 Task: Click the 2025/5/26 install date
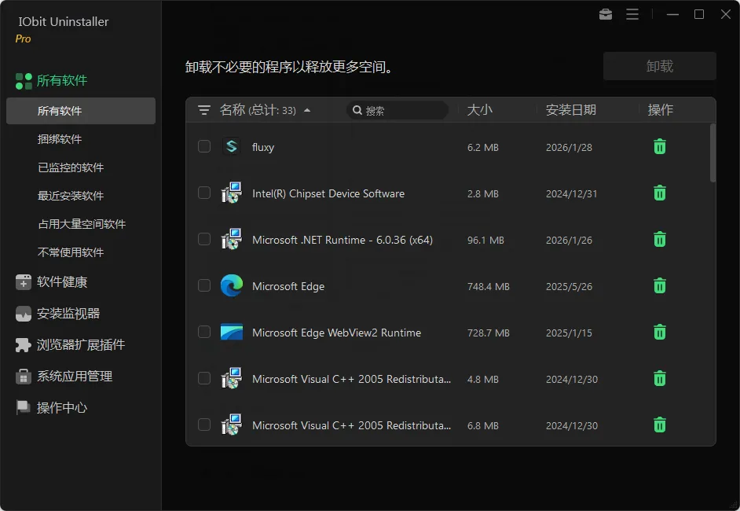[569, 287]
